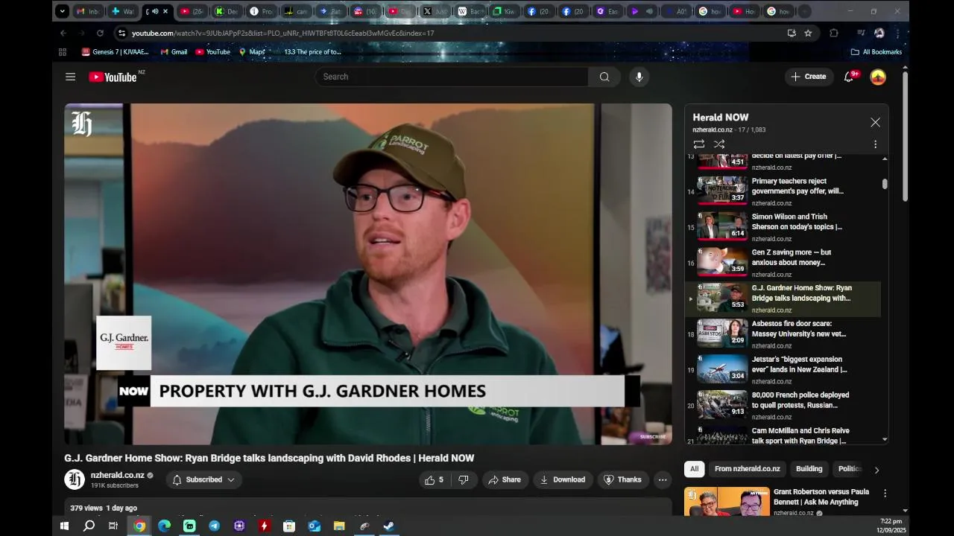This screenshot has width=954, height=536.
Task: Open Outlook from the taskbar
Action: pos(314,526)
